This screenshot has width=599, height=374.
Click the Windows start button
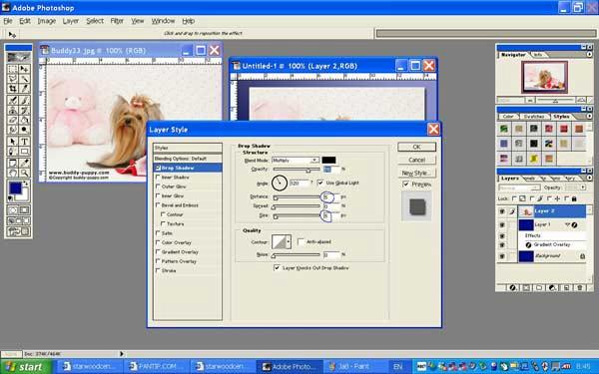pos(25,367)
